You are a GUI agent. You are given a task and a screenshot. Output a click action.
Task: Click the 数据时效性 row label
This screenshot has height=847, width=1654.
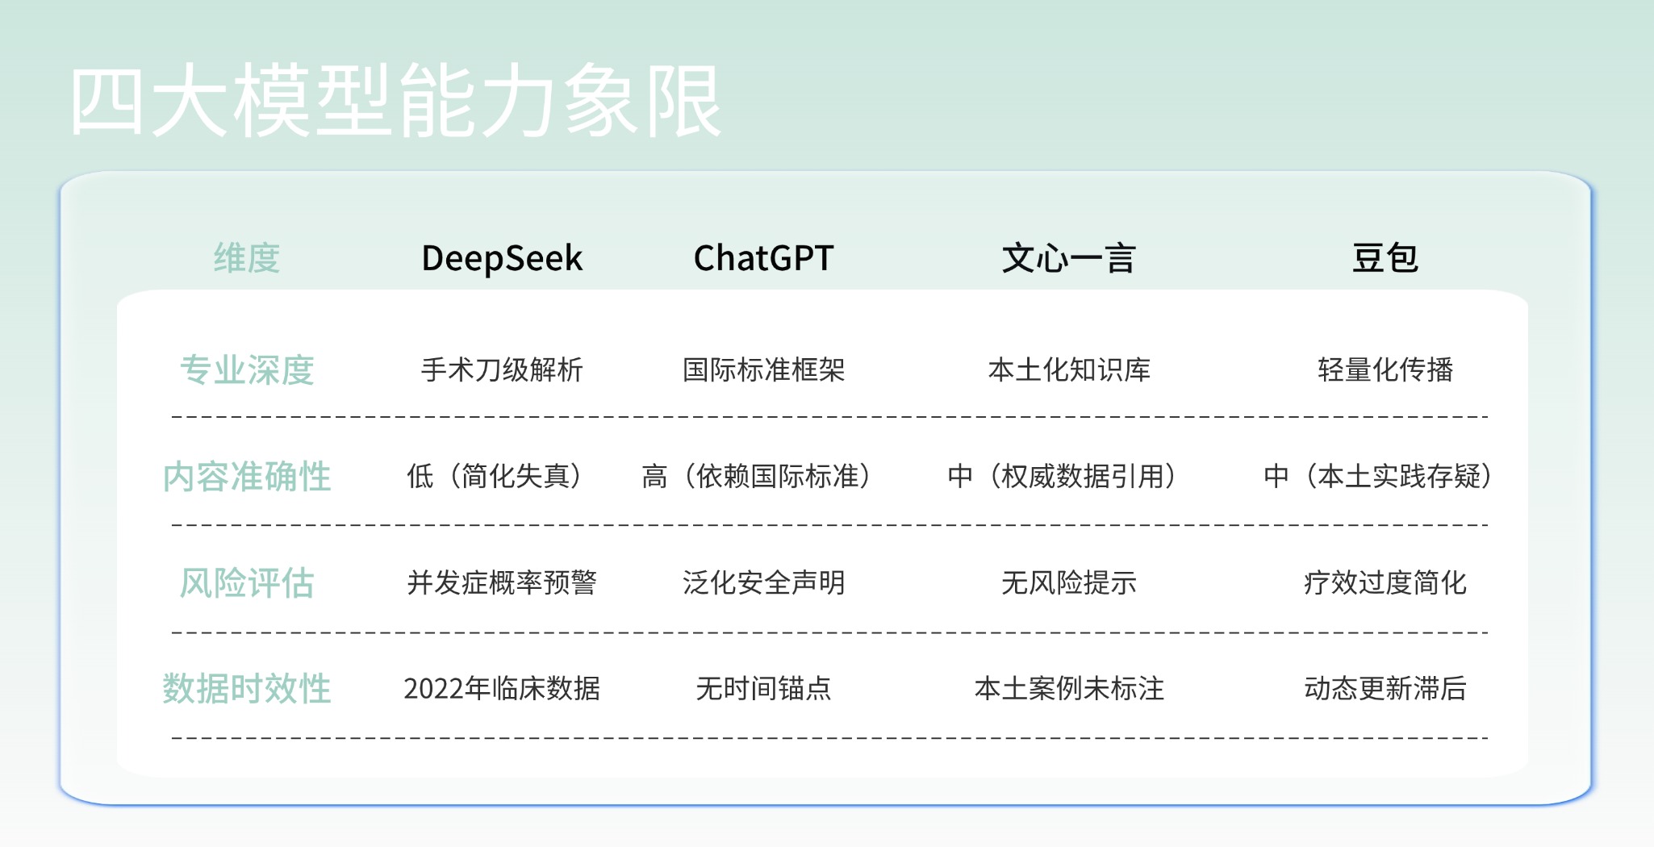(x=247, y=689)
